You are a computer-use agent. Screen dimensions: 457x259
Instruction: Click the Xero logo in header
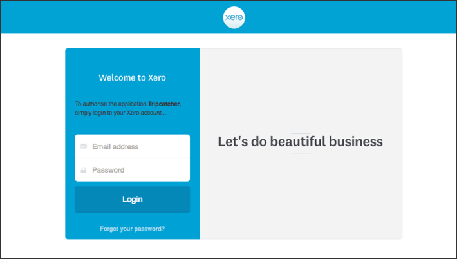(234, 17)
